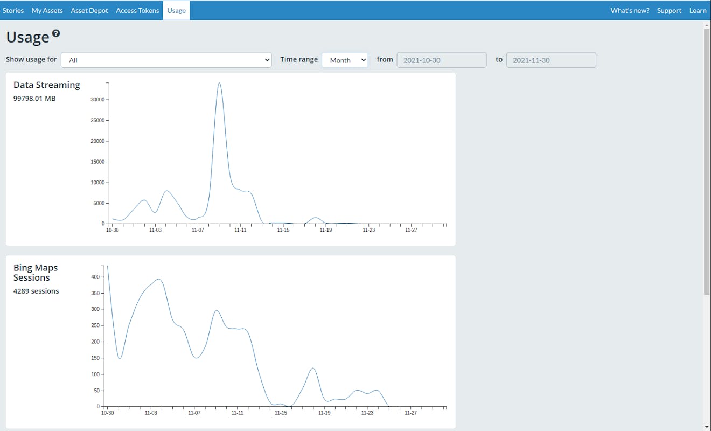Click the Data Streaming chart title

pos(47,85)
